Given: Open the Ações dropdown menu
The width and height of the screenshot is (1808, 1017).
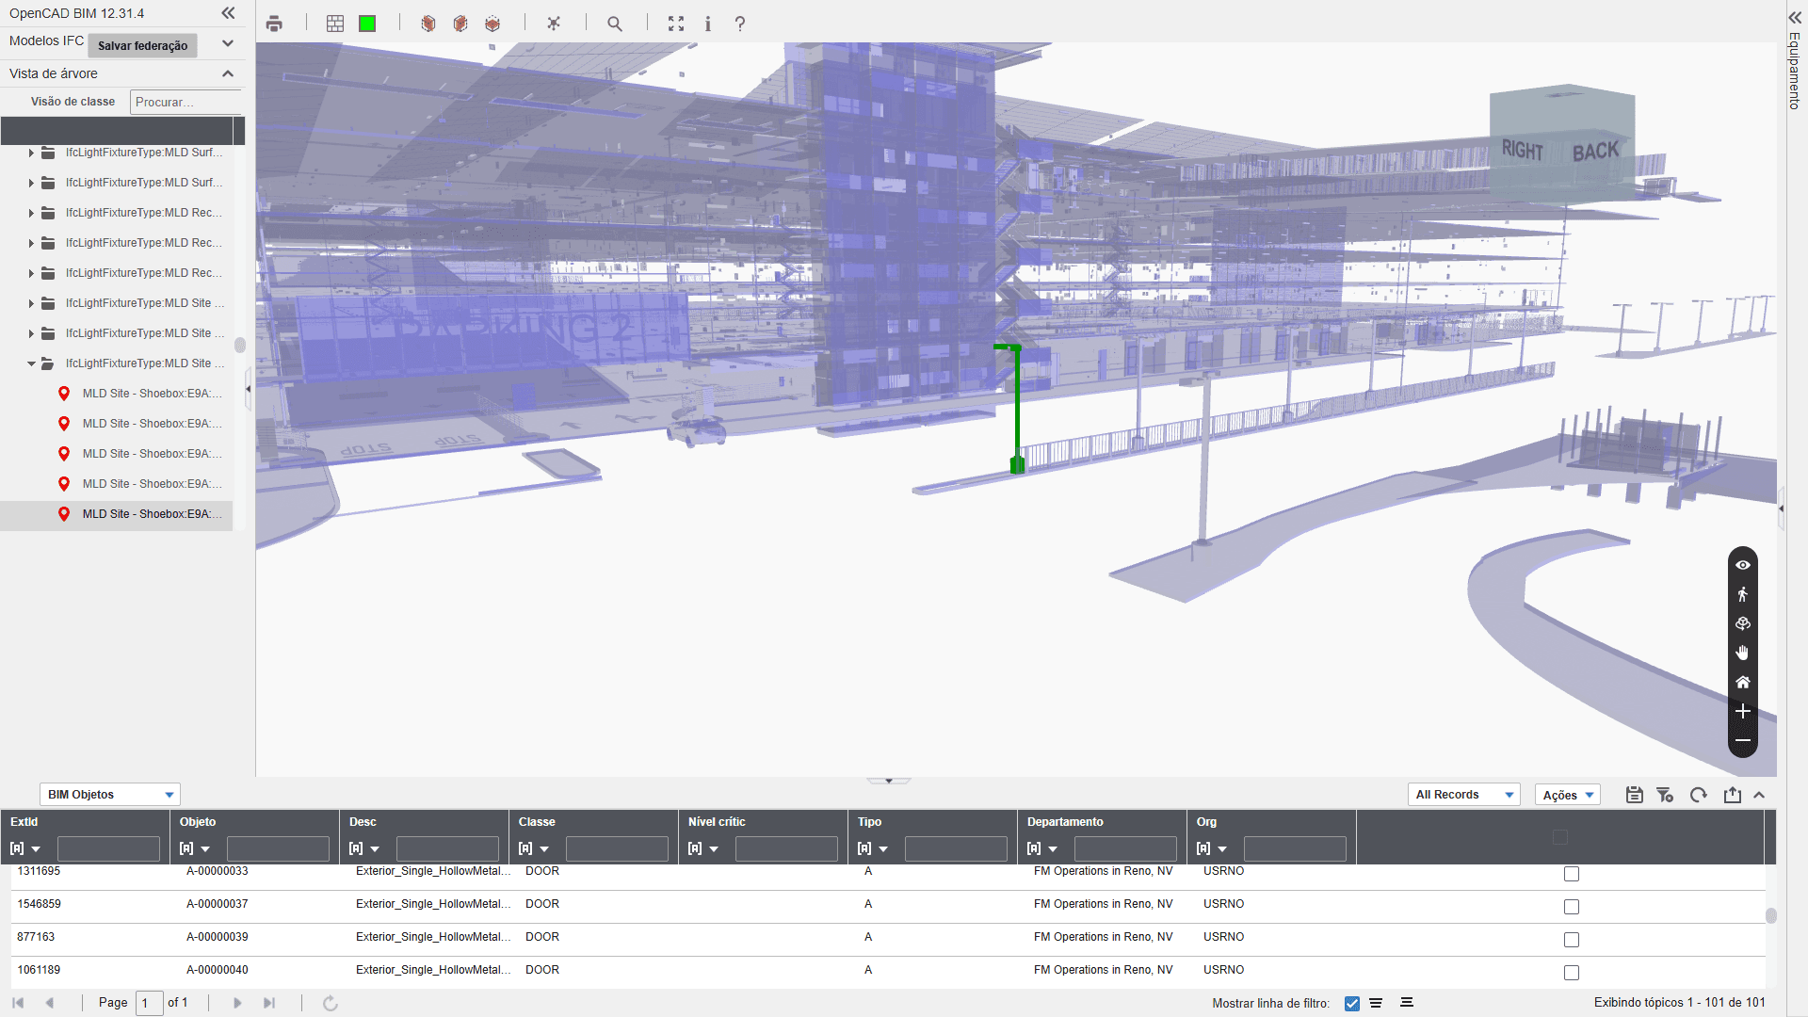Looking at the screenshot, I should point(1568,795).
